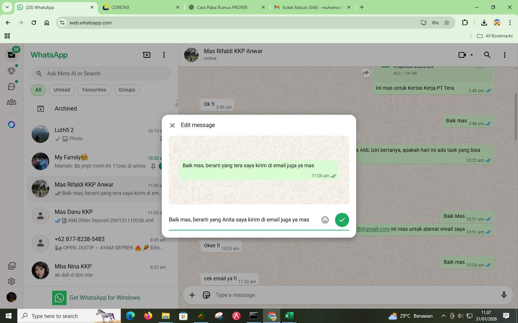Record a voice message with the microphone
The image size is (518, 323).
point(504,295)
